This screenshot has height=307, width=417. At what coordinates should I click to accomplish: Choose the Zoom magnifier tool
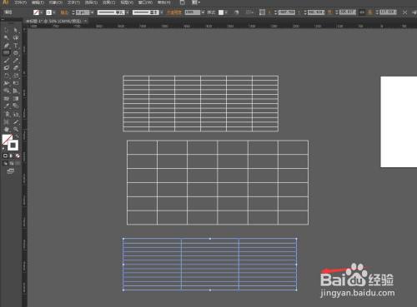click(x=16, y=130)
